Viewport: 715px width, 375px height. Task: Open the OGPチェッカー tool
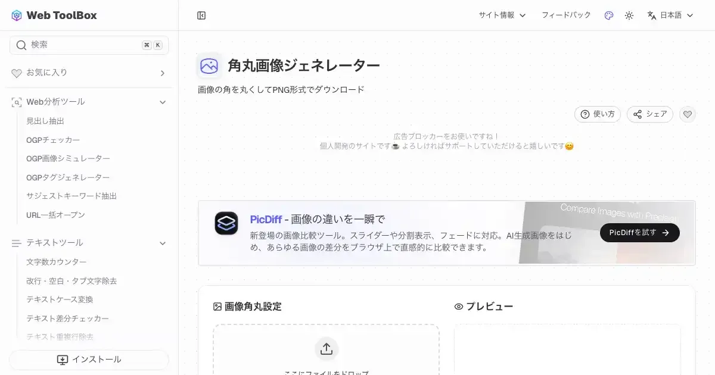point(53,140)
